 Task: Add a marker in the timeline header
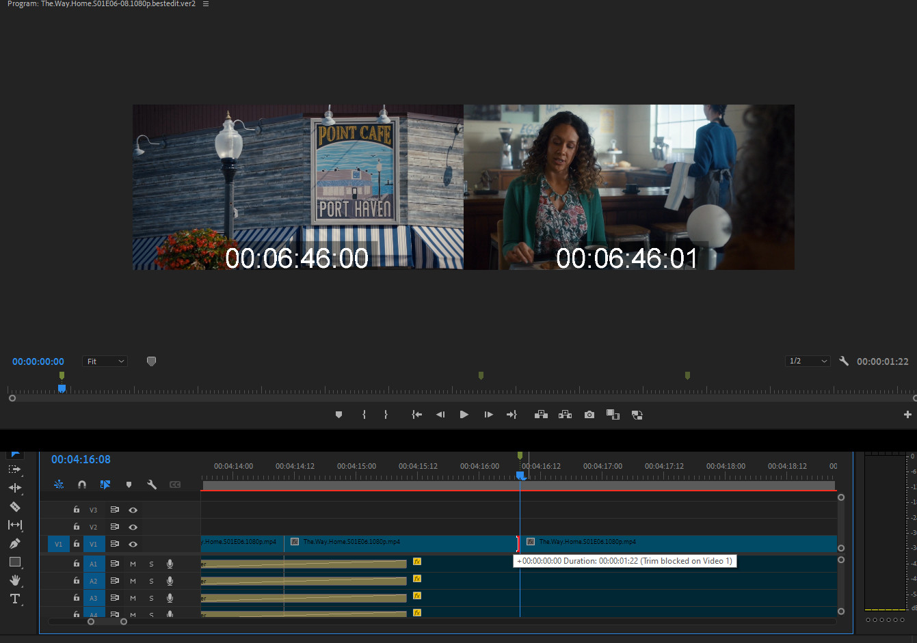(129, 484)
